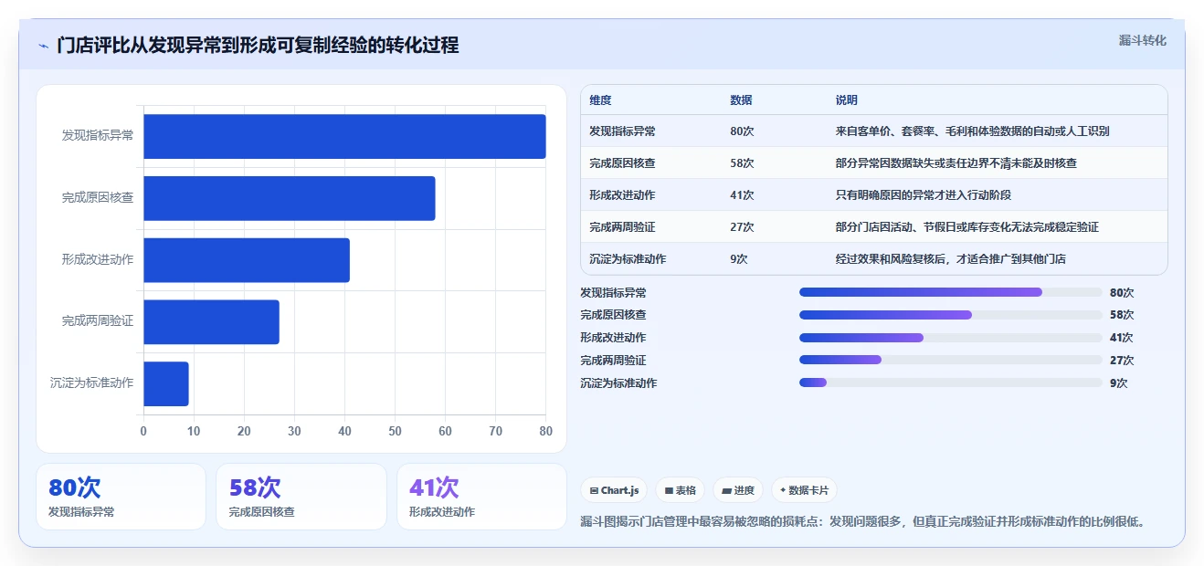
Task: Click the 完成两周验证 chart axis label
Action: pos(98,322)
